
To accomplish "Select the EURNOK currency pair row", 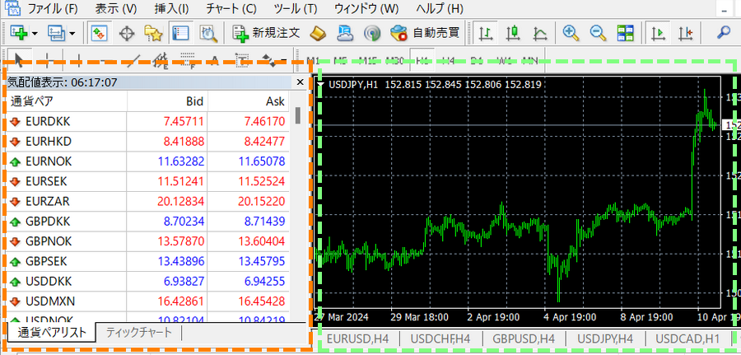I will pos(147,161).
